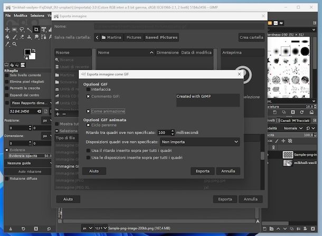Delete layer icon at bottom right
322x236 pixels.
pos(312,229)
